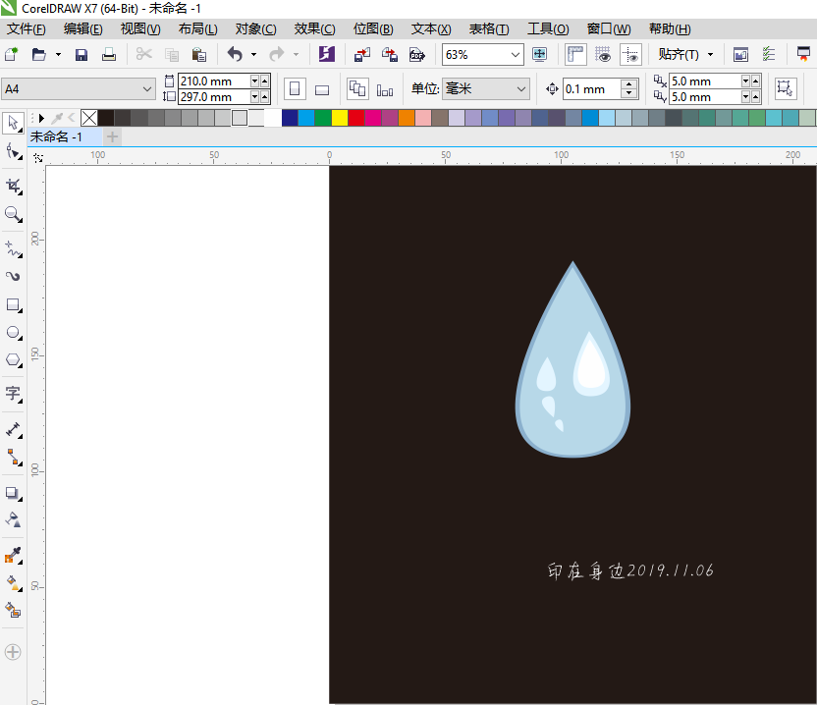
Task: Switch to landscape page orientation
Action: coord(321,88)
